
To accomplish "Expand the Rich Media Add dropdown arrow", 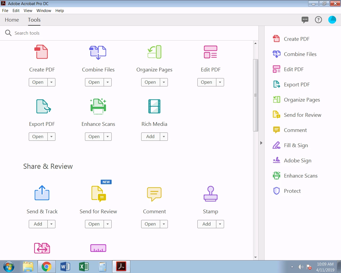I will [164, 136].
